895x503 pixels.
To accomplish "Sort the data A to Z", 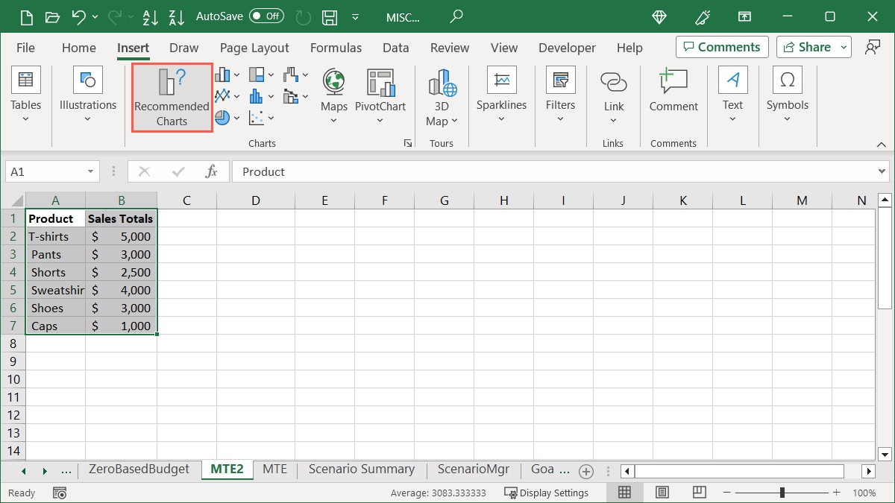I will pyautogui.click(x=151, y=16).
